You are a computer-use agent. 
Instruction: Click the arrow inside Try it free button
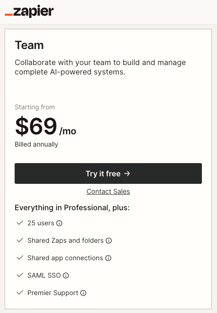pyautogui.click(x=127, y=173)
